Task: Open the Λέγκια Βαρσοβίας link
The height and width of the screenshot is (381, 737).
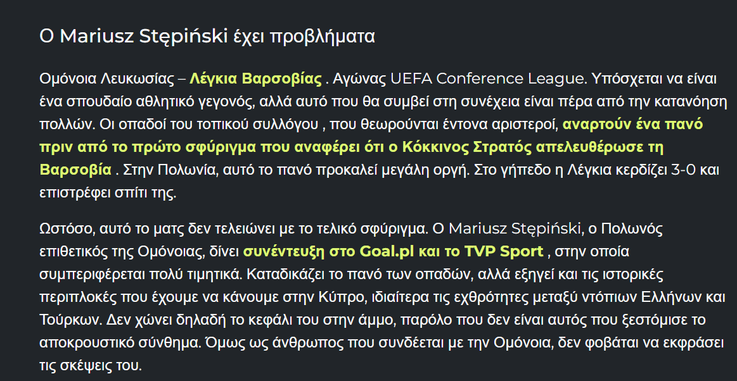Action: click(255, 78)
